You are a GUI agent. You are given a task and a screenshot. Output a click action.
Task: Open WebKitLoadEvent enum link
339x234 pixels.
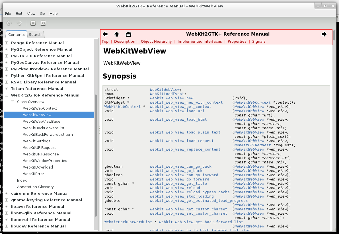[x=167, y=94]
